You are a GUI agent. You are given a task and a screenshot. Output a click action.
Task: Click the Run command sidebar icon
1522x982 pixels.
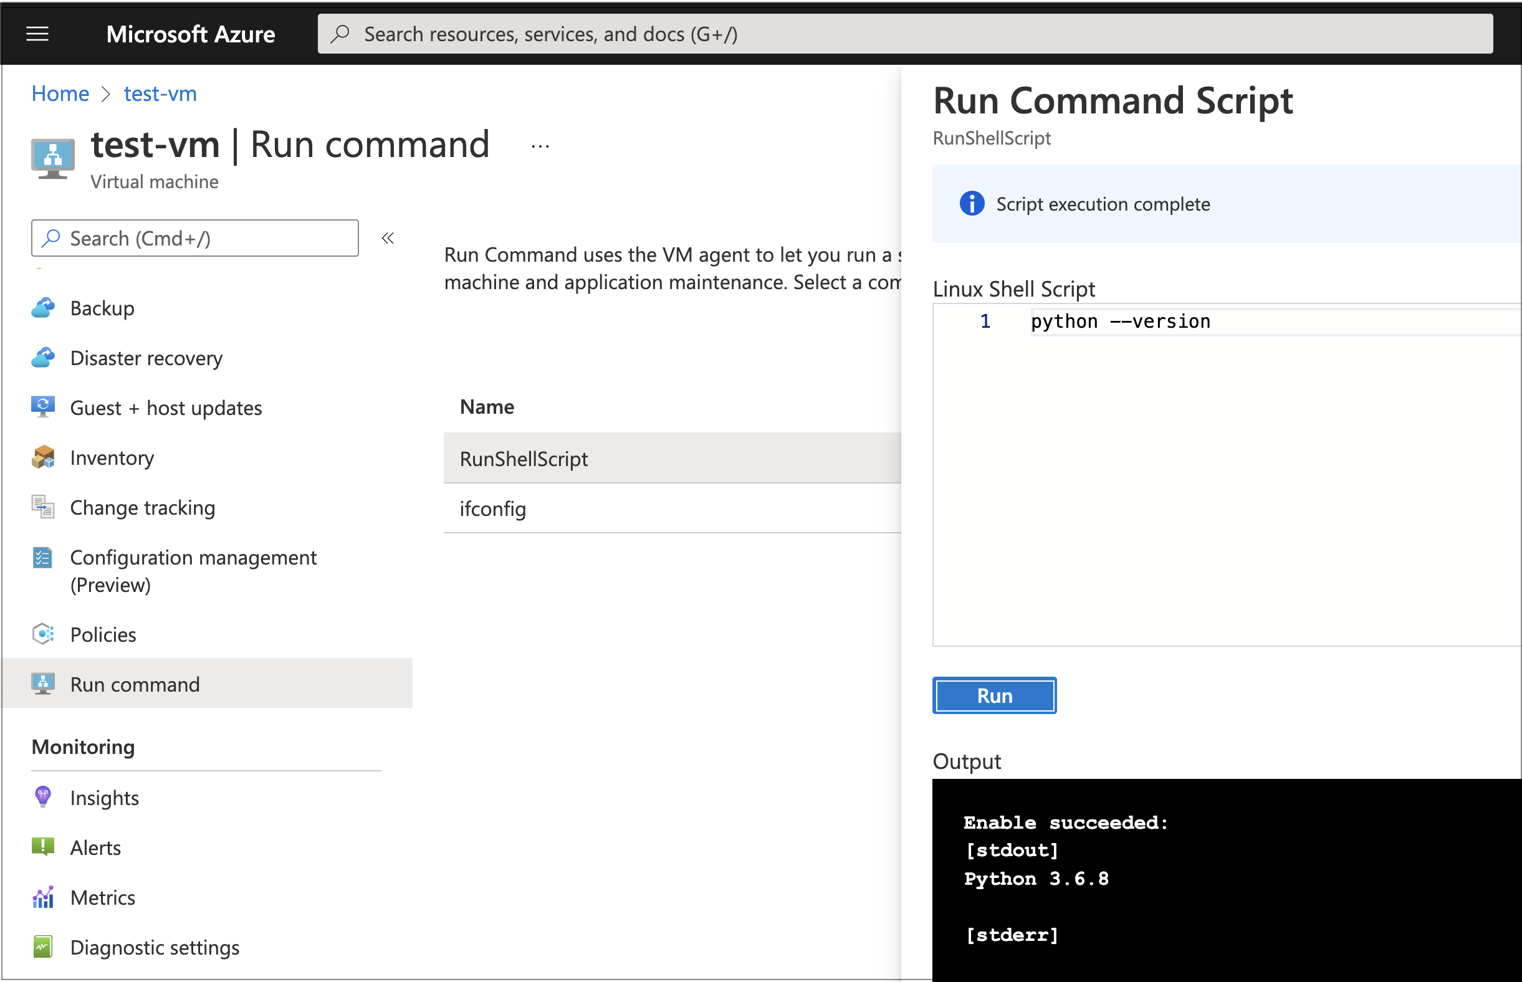pyautogui.click(x=43, y=684)
